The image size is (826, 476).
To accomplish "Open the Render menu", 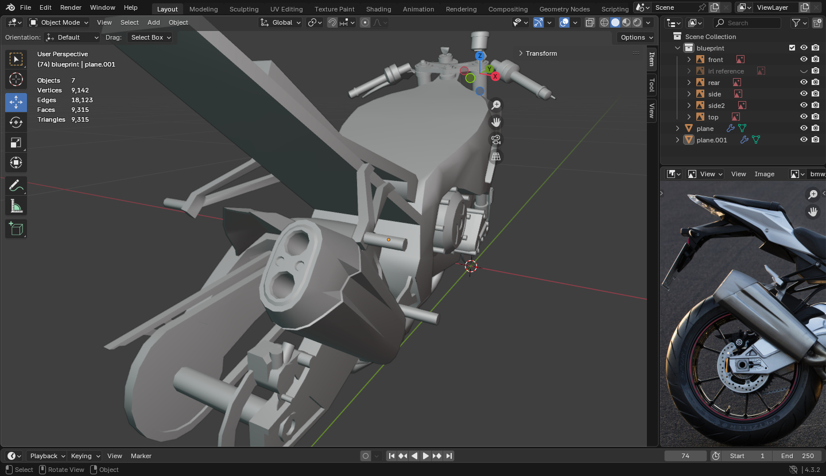I will tap(71, 7).
